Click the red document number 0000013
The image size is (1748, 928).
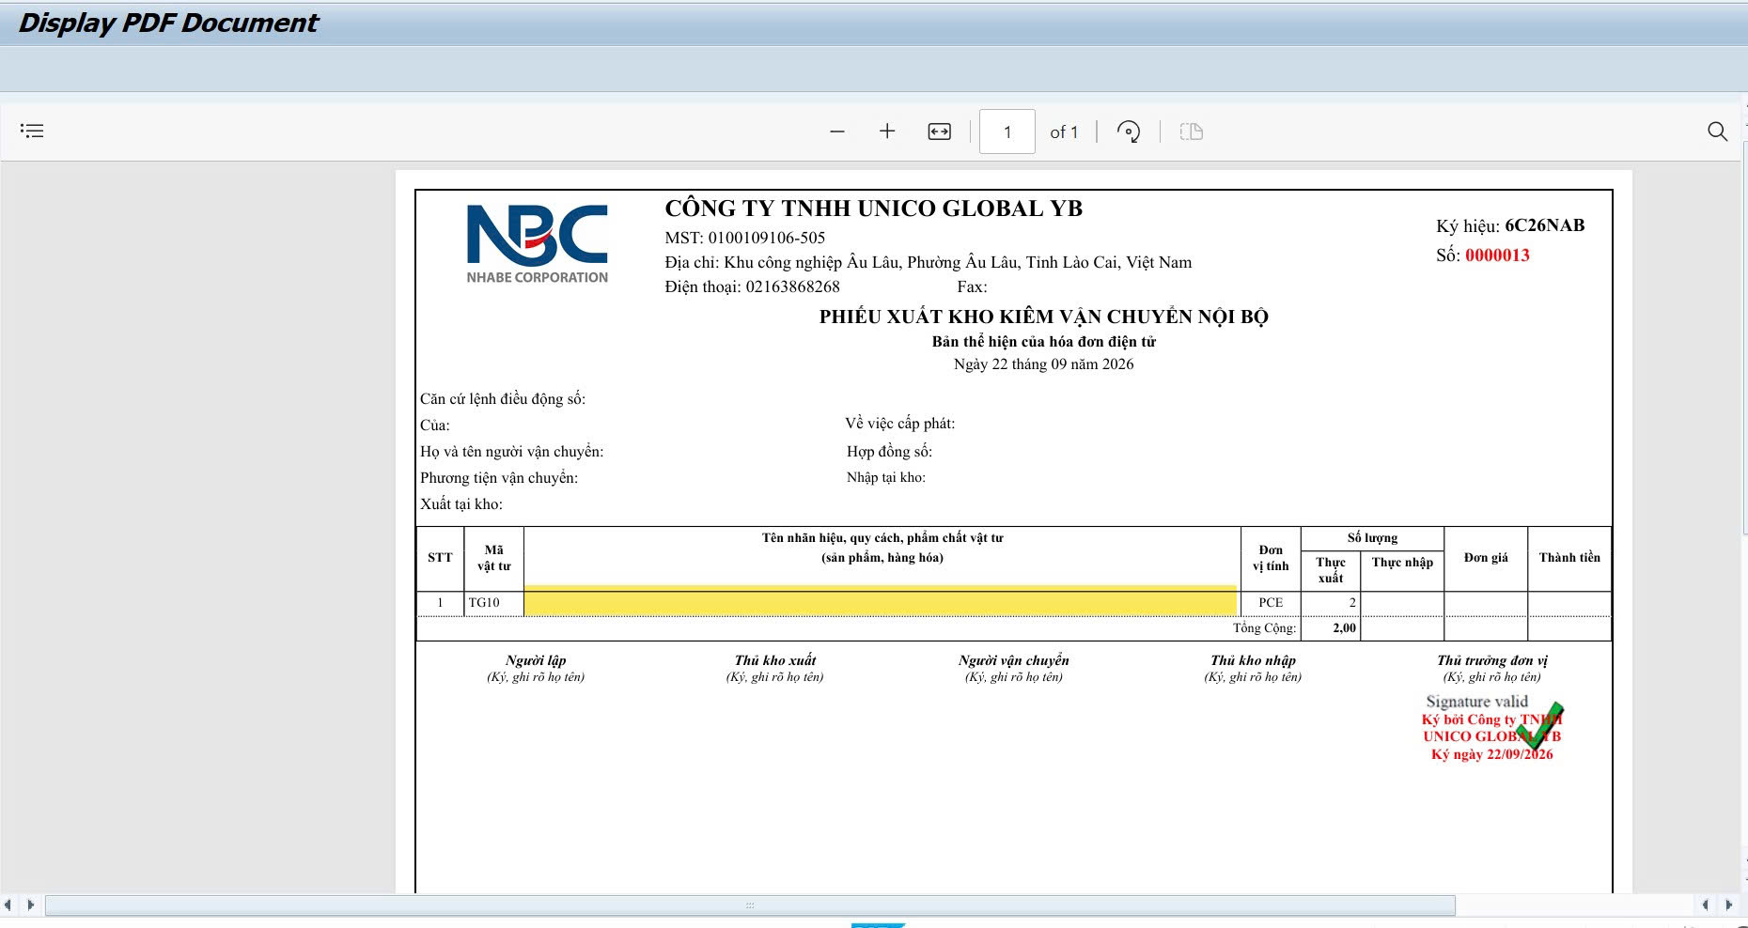click(1497, 255)
